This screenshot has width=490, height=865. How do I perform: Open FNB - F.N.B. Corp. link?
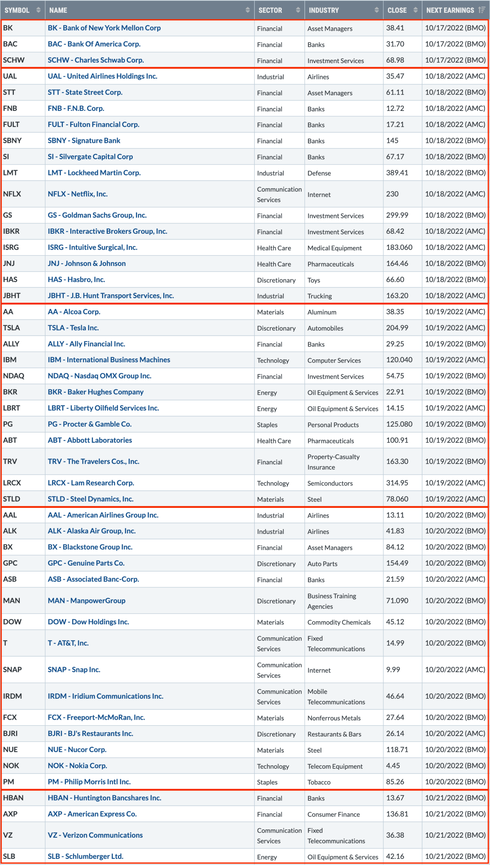point(76,108)
